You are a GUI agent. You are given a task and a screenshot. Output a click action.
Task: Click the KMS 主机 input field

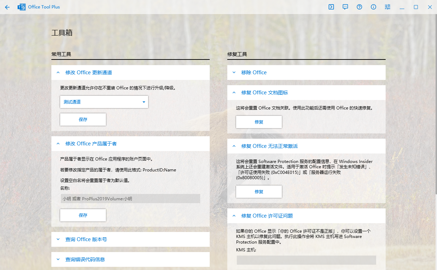pyautogui.click(x=306, y=260)
